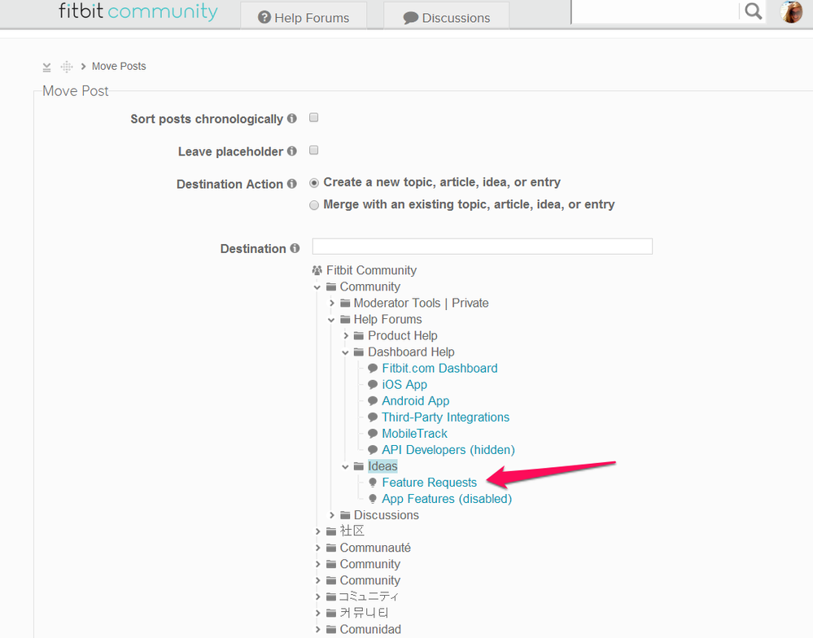Click the folder icon of Moderator Tools | Private

[x=345, y=303]
